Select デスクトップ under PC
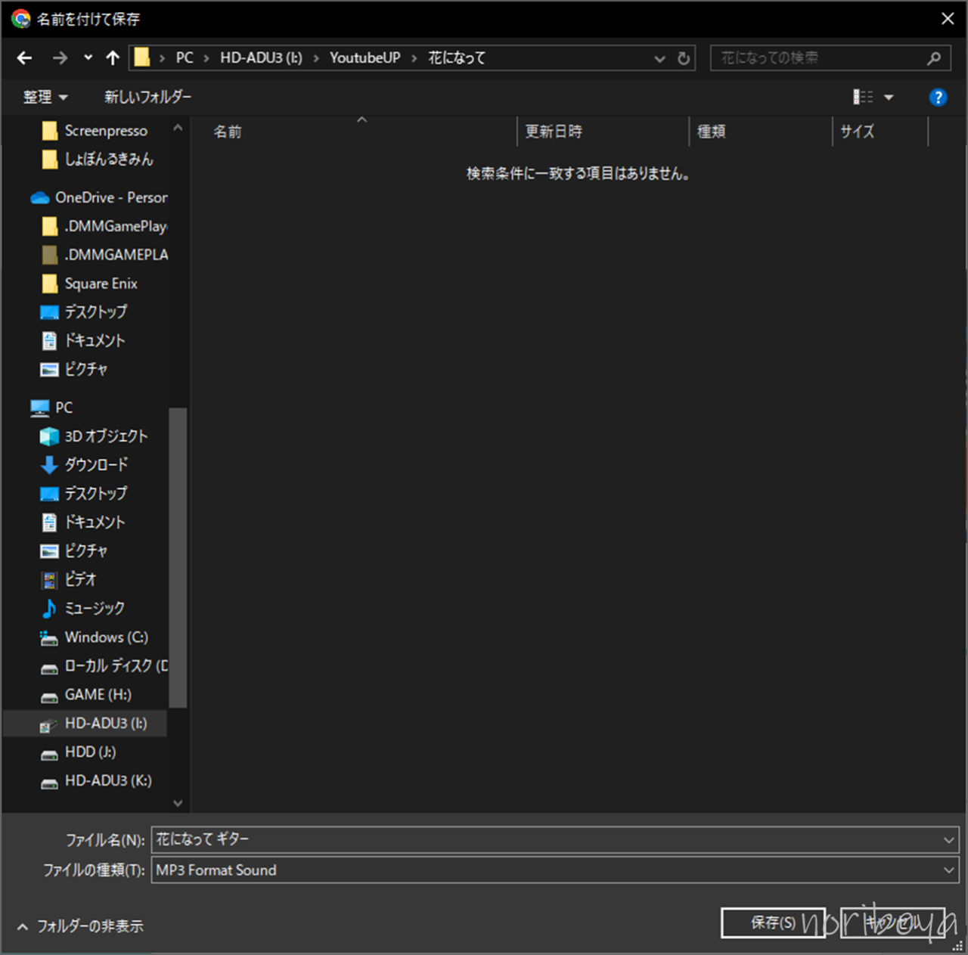This screenshot has width=968, height=955. 83,494
